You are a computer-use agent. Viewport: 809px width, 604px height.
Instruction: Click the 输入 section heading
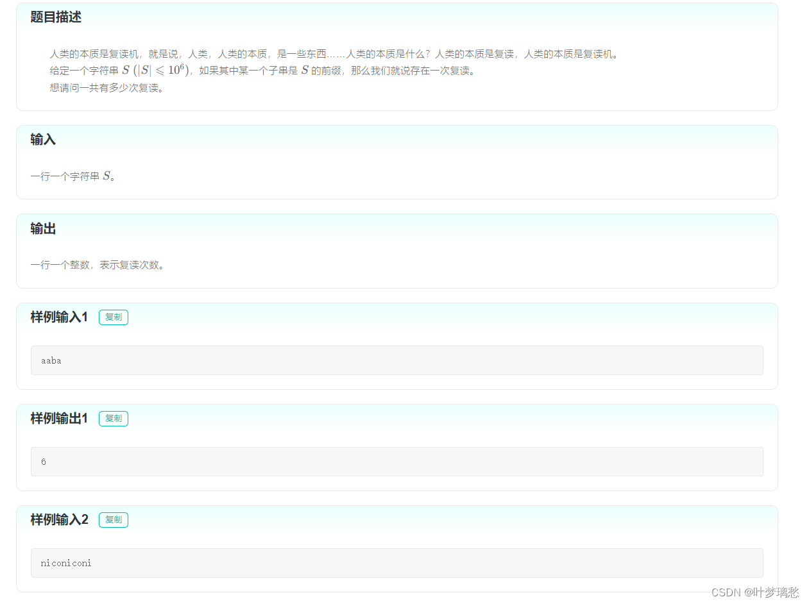[43, 139]
